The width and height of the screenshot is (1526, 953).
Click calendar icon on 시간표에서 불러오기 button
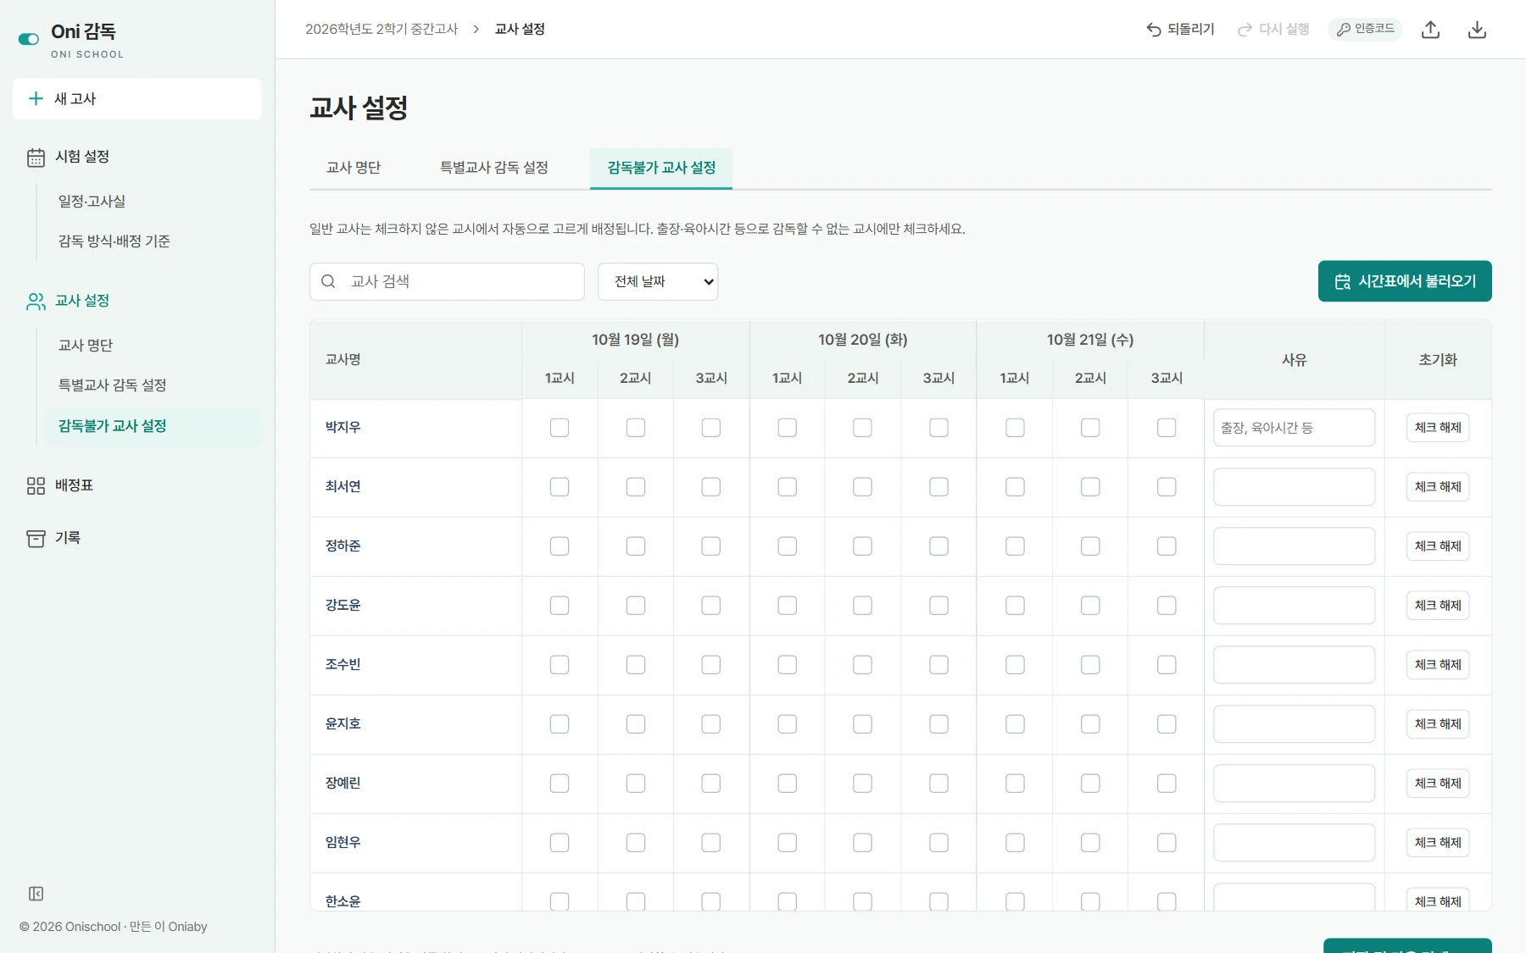(1343, 281)
